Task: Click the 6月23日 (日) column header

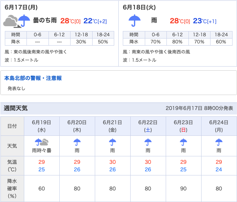Action: coord(183,126)
